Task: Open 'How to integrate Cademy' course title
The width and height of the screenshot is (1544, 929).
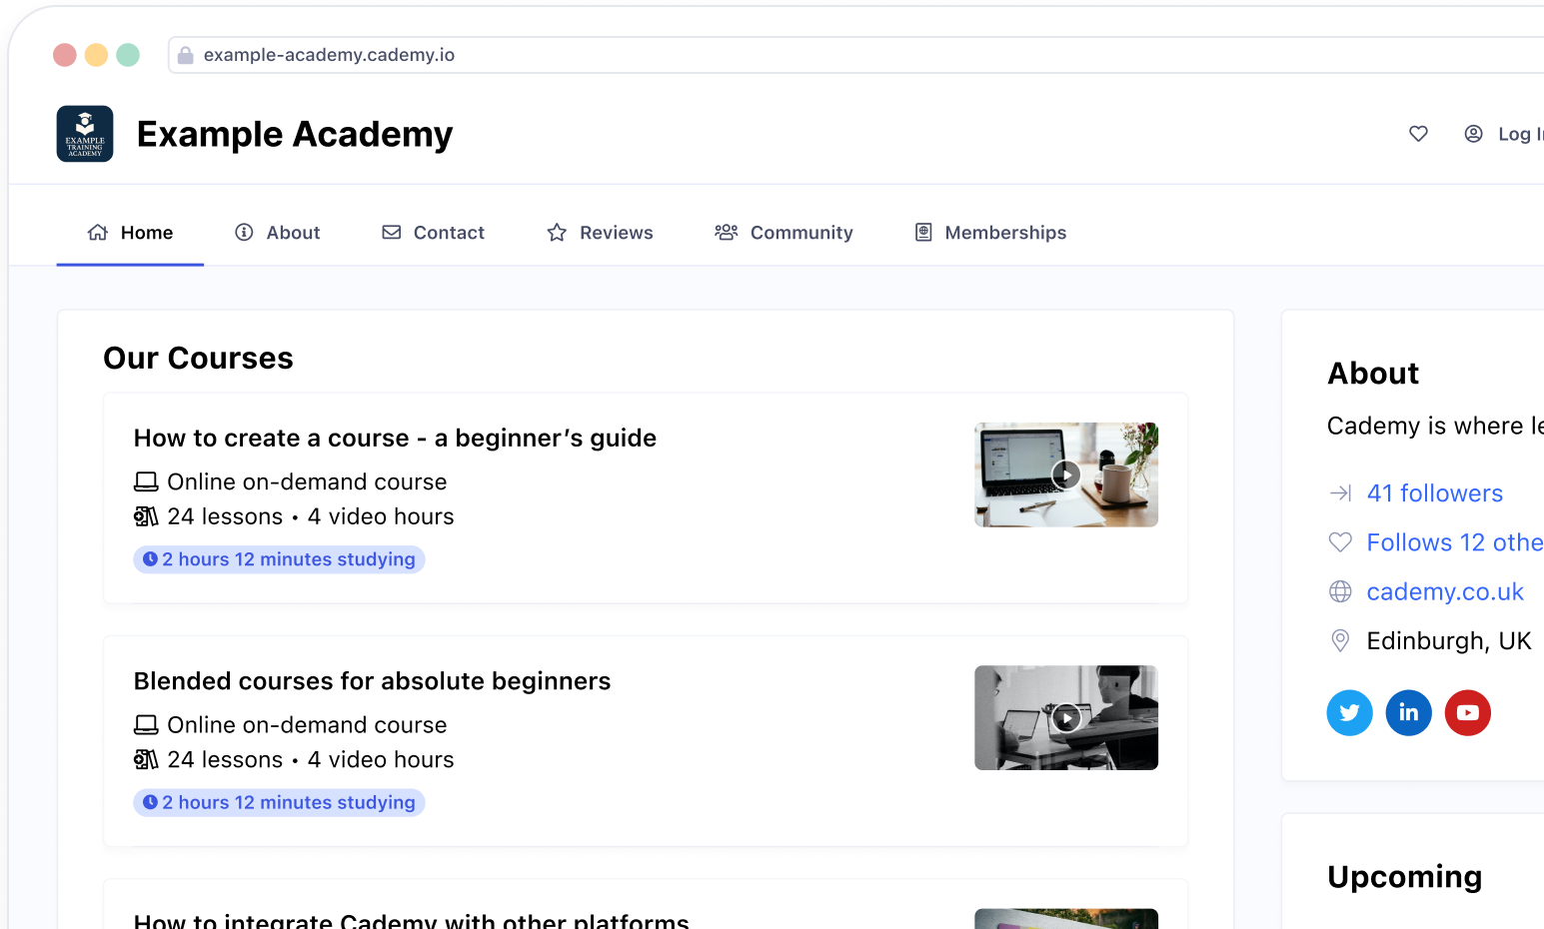Action: pos(412,920)
